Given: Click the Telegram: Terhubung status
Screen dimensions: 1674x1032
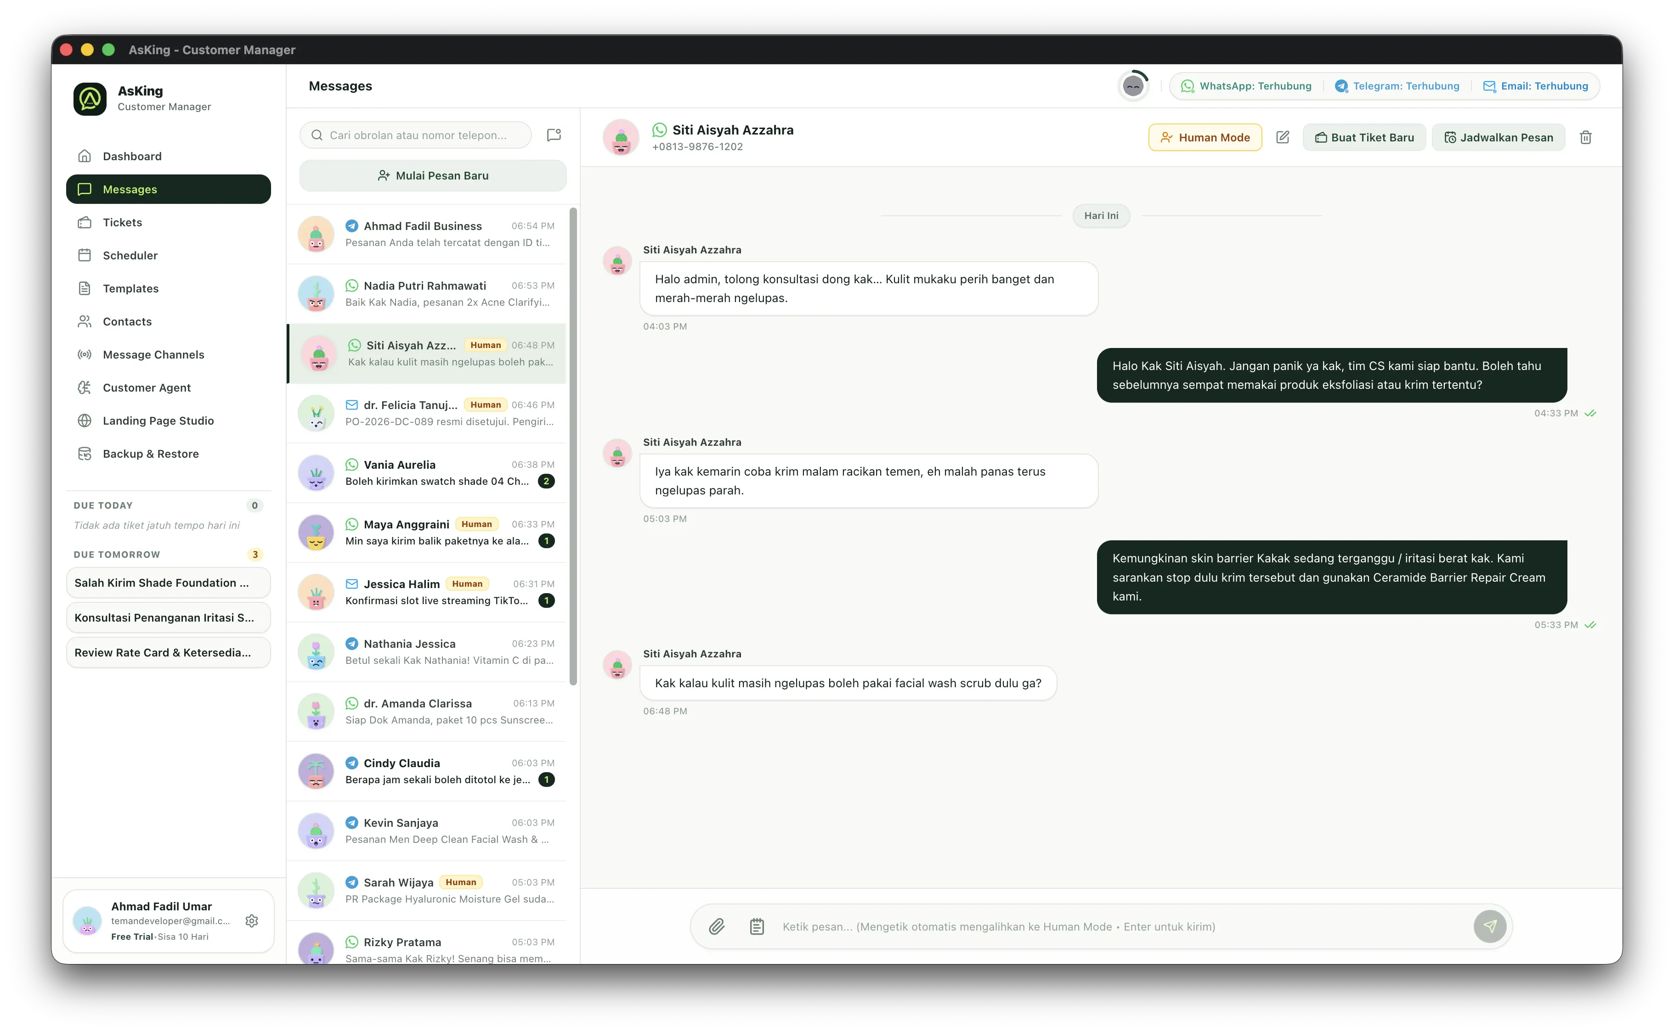Looking at the screenshot, I should coord(1397,86).
